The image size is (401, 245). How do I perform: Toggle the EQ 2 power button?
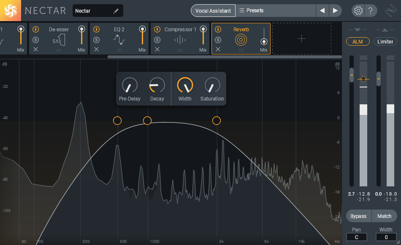96,30
